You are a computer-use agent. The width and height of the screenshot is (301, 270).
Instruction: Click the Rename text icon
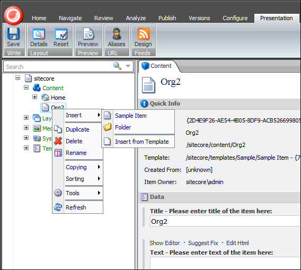pyautogui.click(x=58, y=153)
